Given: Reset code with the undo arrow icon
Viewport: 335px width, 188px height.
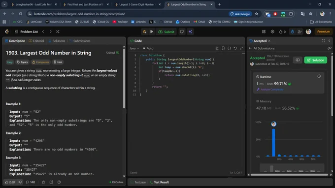Looking at the screenshot, I should coord(235,48).
